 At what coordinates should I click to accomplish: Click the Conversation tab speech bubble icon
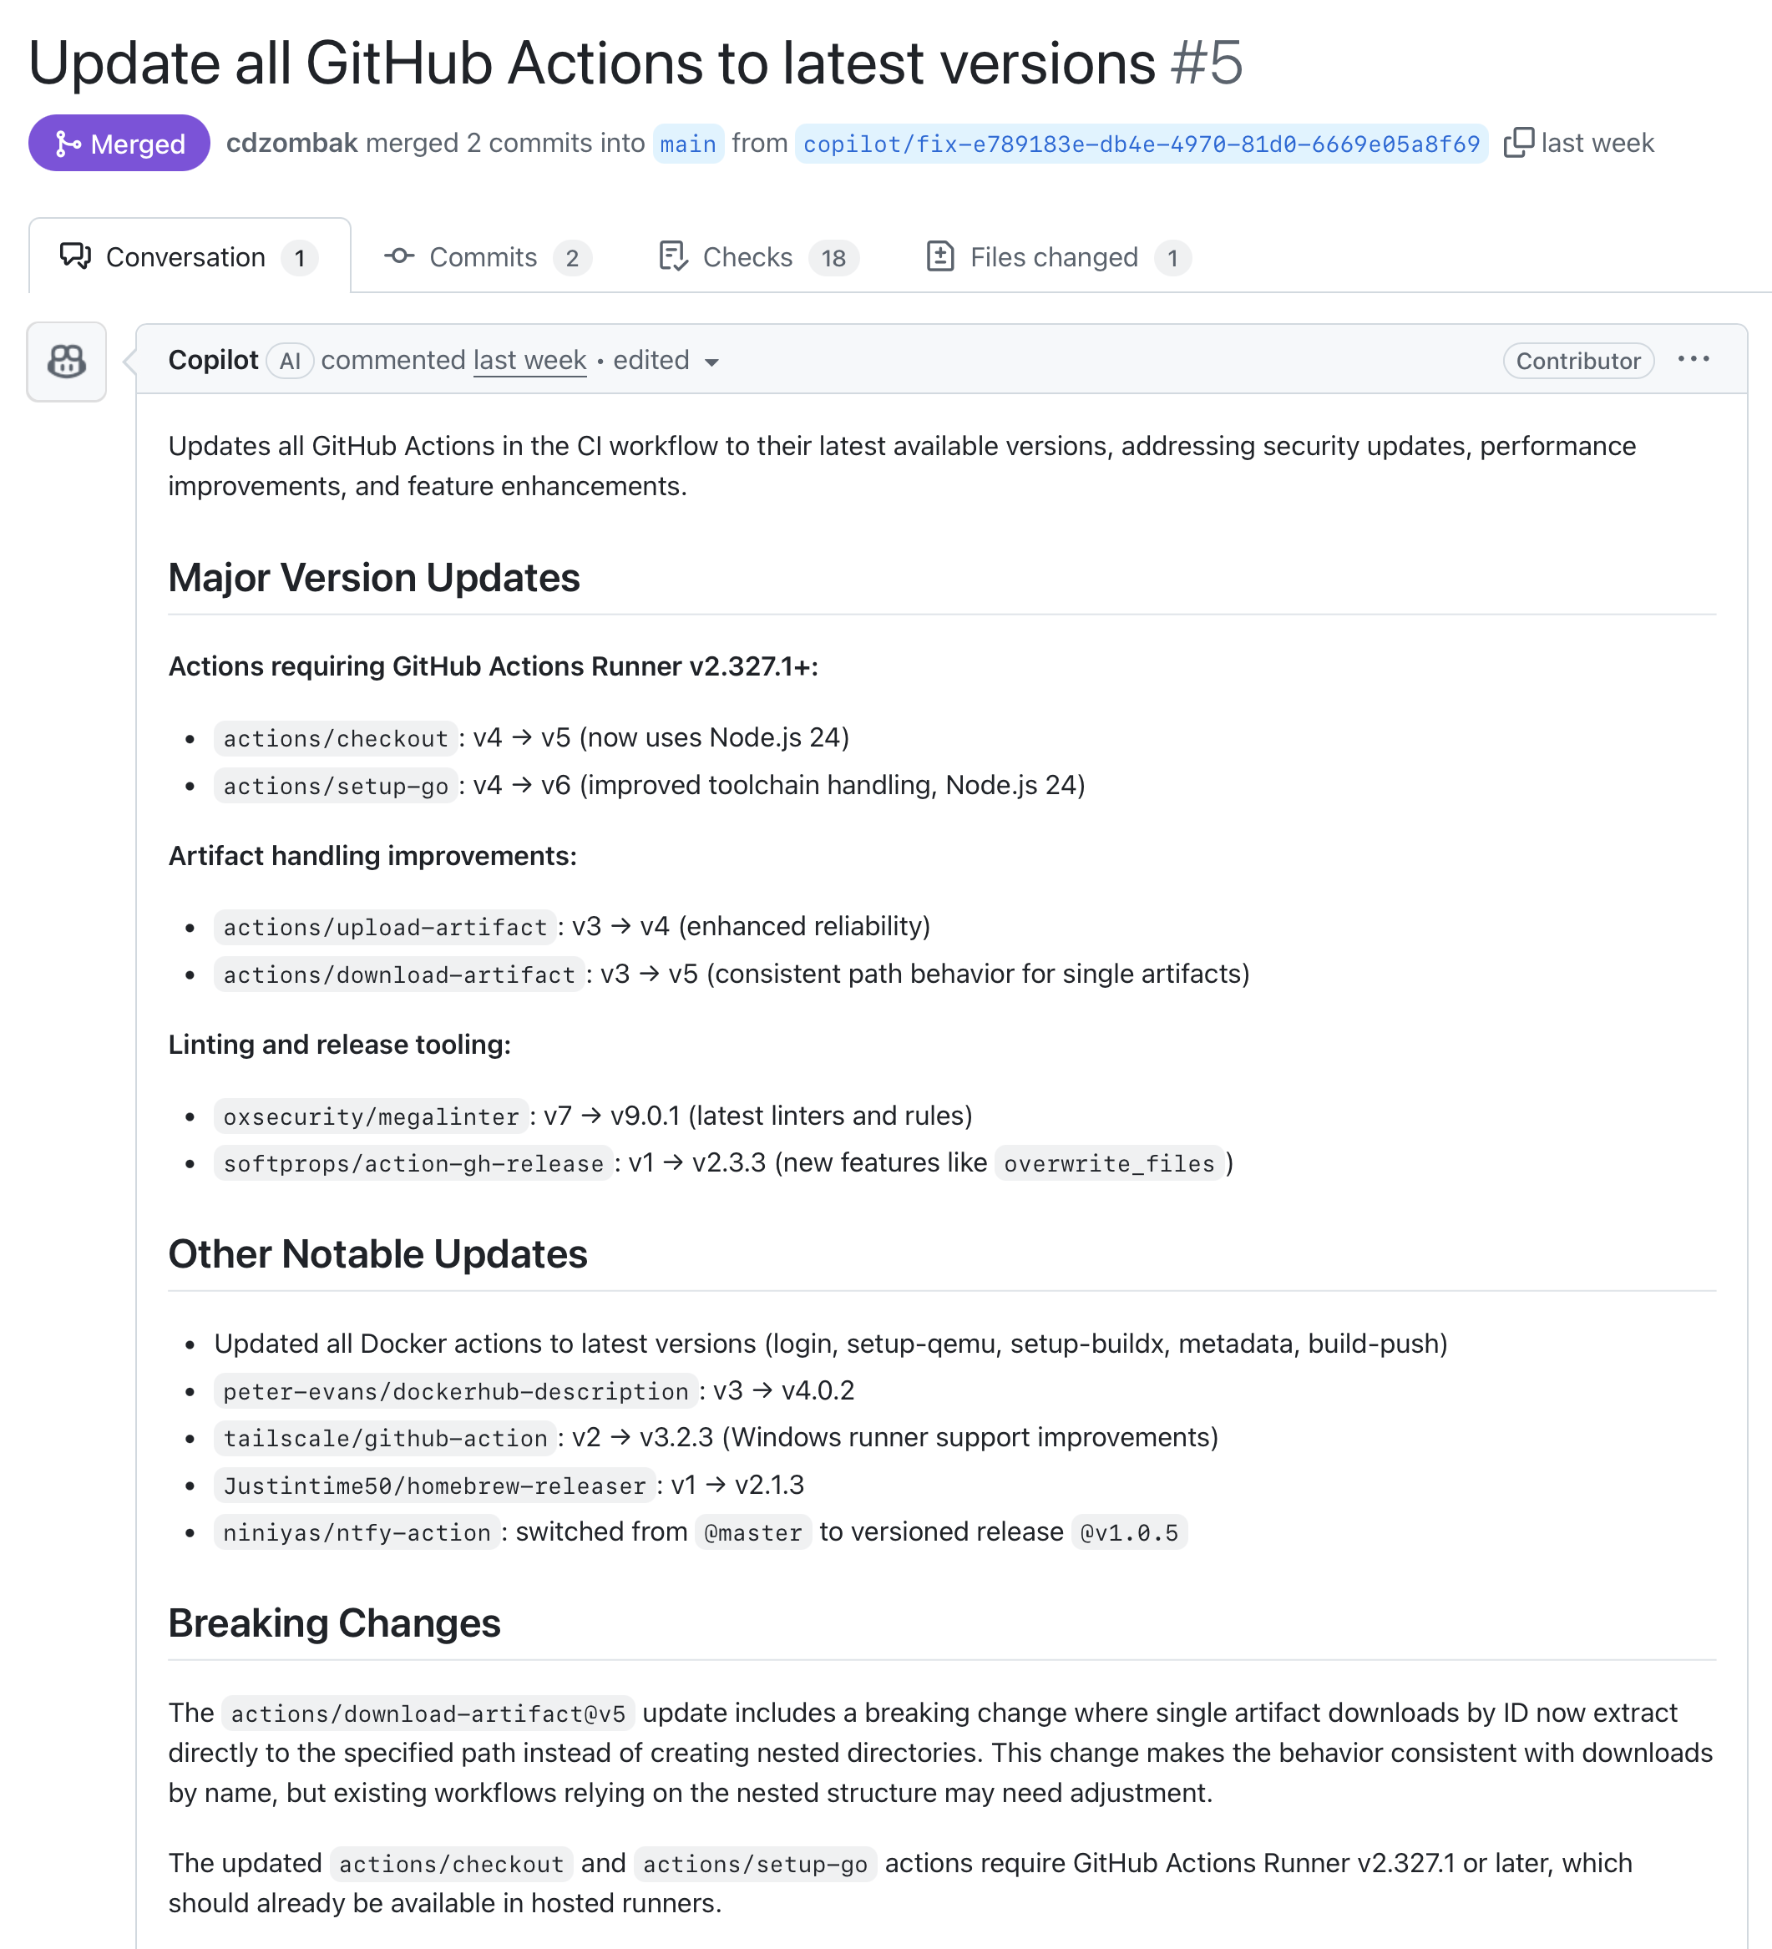[x=75, y=256]
